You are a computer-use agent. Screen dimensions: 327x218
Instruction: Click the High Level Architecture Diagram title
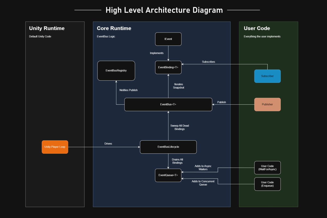click(x=164, y=10)
